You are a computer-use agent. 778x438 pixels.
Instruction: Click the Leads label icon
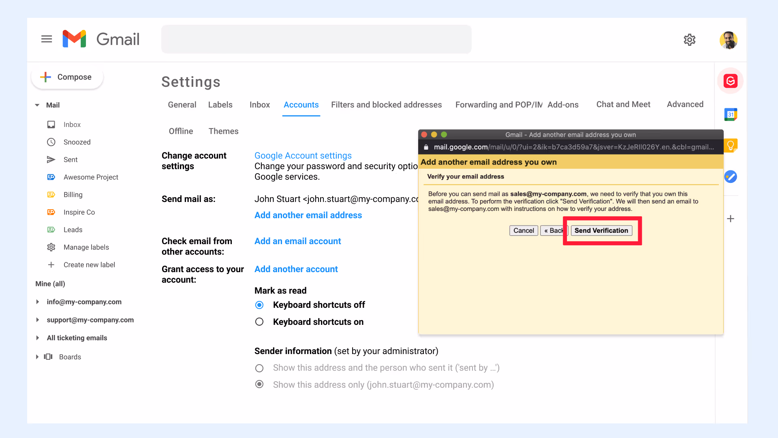coord(51,230)
